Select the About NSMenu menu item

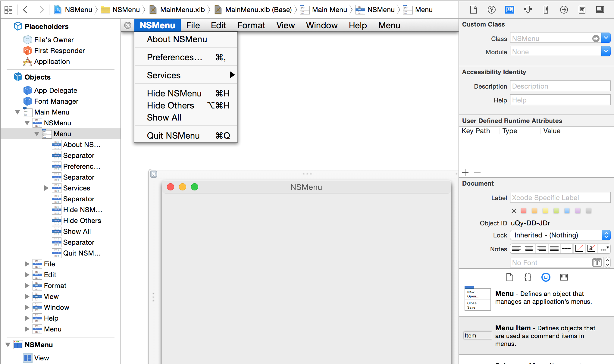click(x=186, y=39)
